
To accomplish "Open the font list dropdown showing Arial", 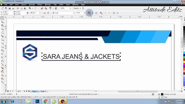I will tap(74, 13).
